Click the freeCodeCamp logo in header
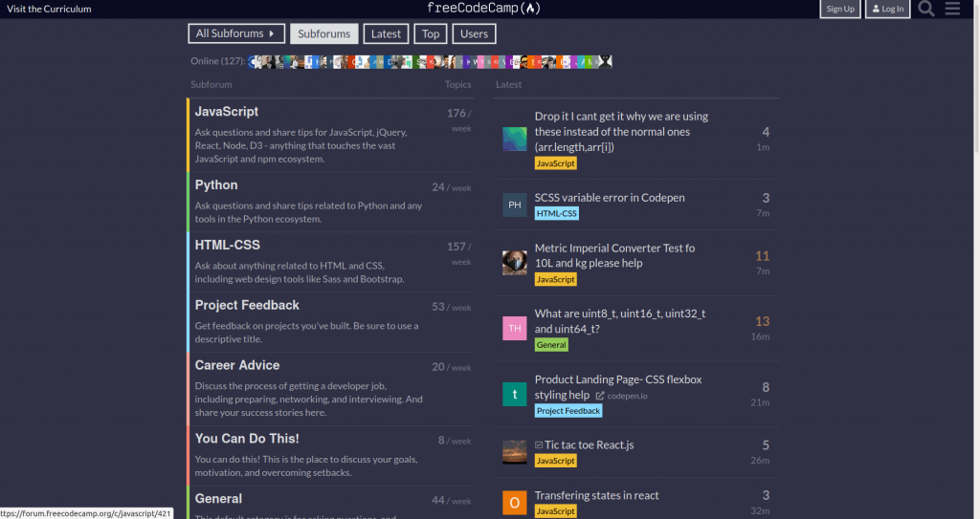 tap(483, 8)
